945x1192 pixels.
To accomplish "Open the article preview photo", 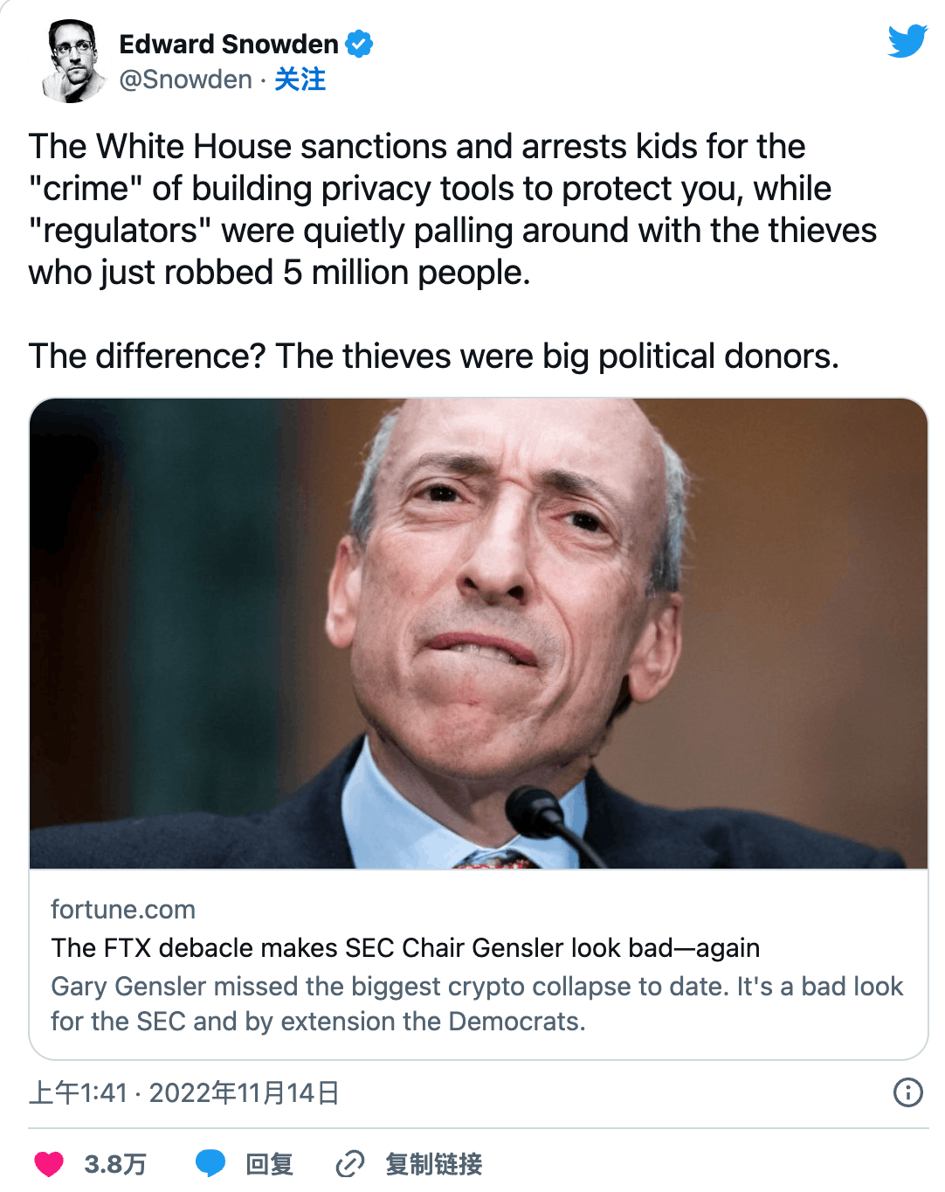I will 479,634.
